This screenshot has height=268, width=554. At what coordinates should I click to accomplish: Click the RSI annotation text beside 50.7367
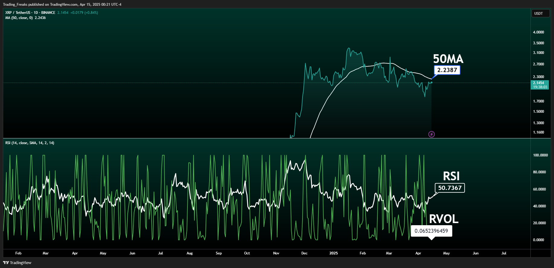pyautogui.click(x=451, y=176)
